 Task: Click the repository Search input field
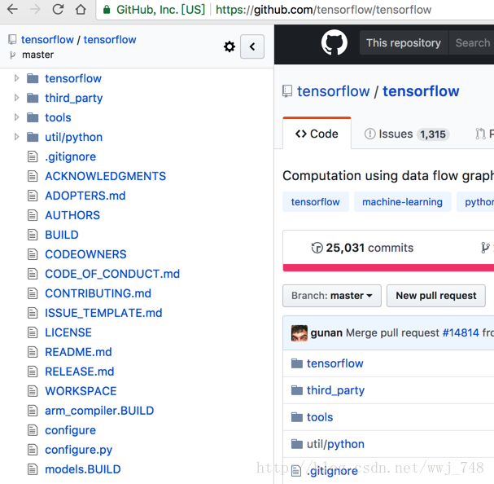471,42
